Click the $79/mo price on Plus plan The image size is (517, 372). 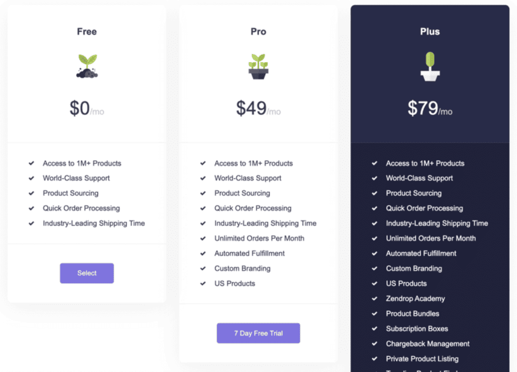(x=430, y=108)
